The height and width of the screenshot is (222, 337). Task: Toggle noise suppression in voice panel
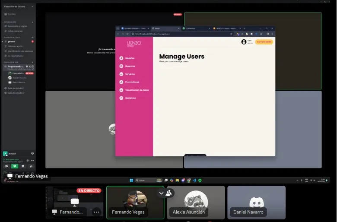28,161
